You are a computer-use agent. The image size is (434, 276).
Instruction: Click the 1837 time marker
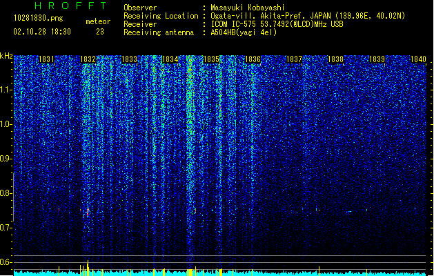(x=294, y=59)
